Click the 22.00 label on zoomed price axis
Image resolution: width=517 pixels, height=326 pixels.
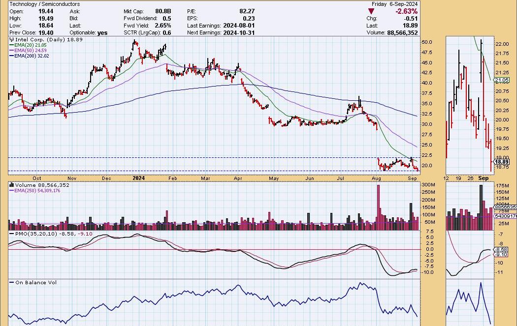[502, 44]
